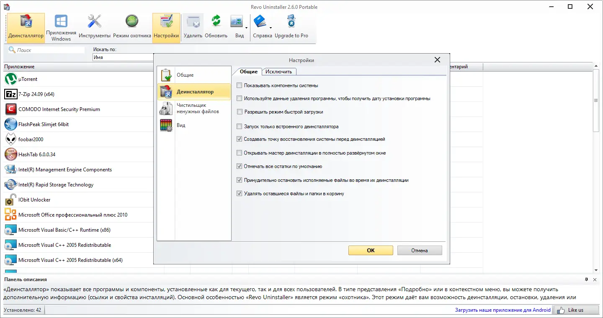Switch to the Общие tab in settings
Screen dimensions: 603x318
[249, 71]
